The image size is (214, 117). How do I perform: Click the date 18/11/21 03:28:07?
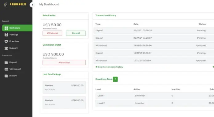pyautogui.click(x=142, y=53)
